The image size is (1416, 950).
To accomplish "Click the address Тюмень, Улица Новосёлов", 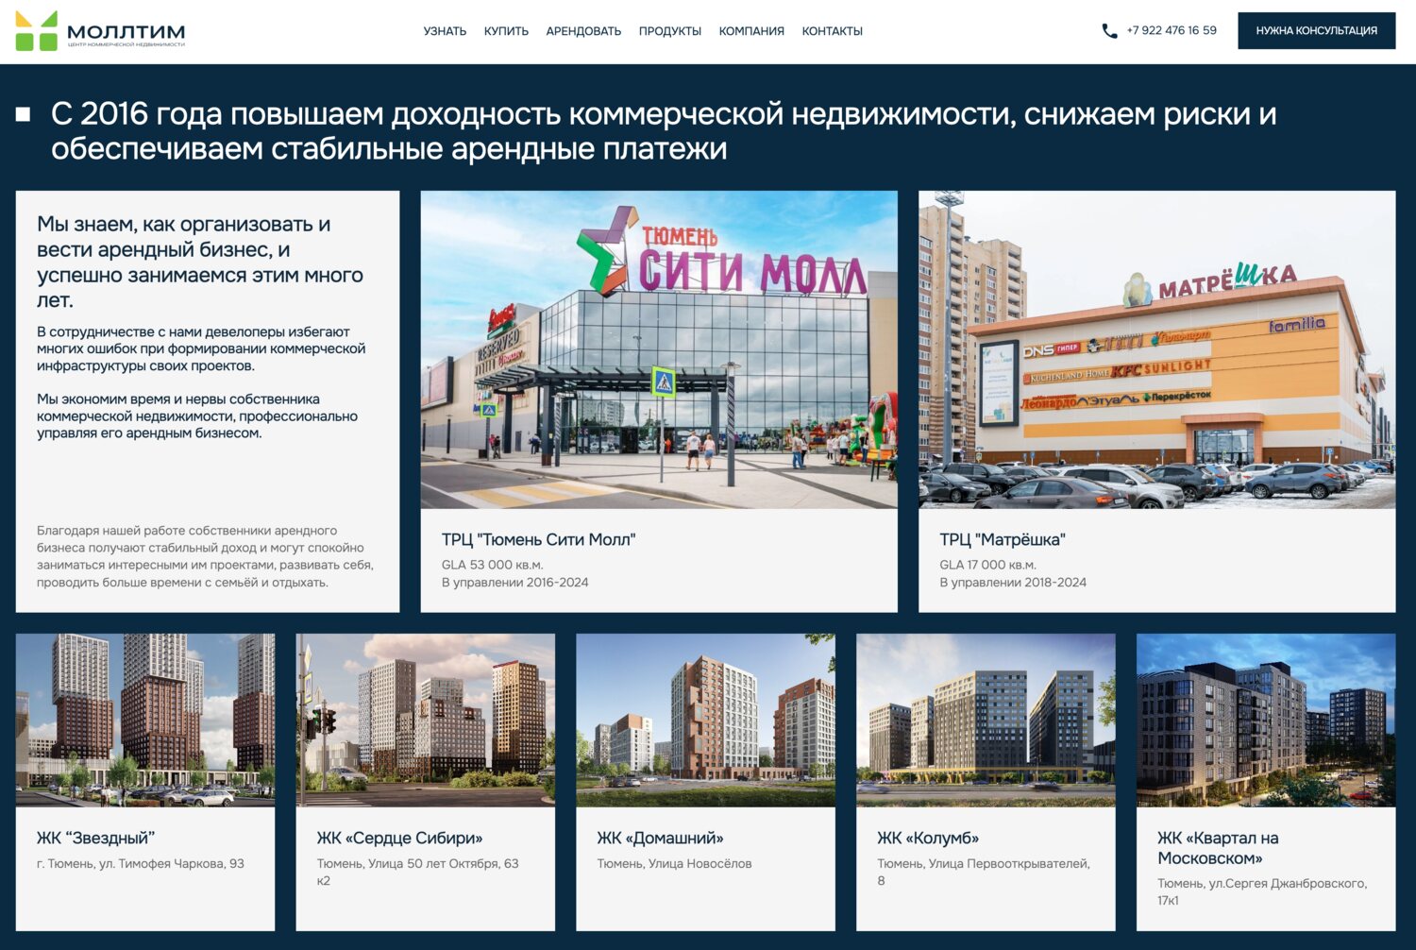I will (x=674, y=863).
